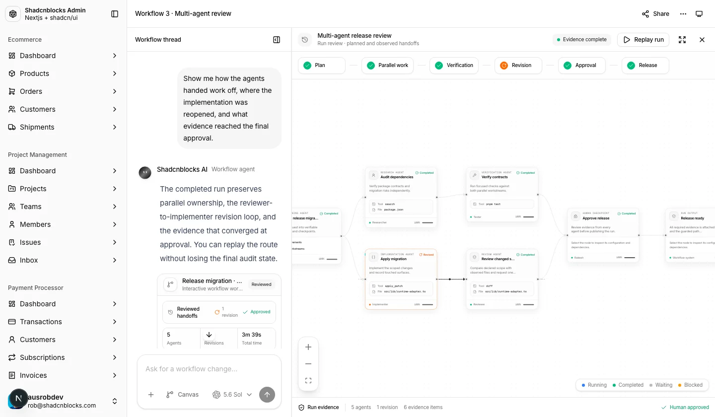Click the Shadcnblocks AI avatar
Image resolution: width=715 pixels, height=417 pixels.
click(145, 173)
